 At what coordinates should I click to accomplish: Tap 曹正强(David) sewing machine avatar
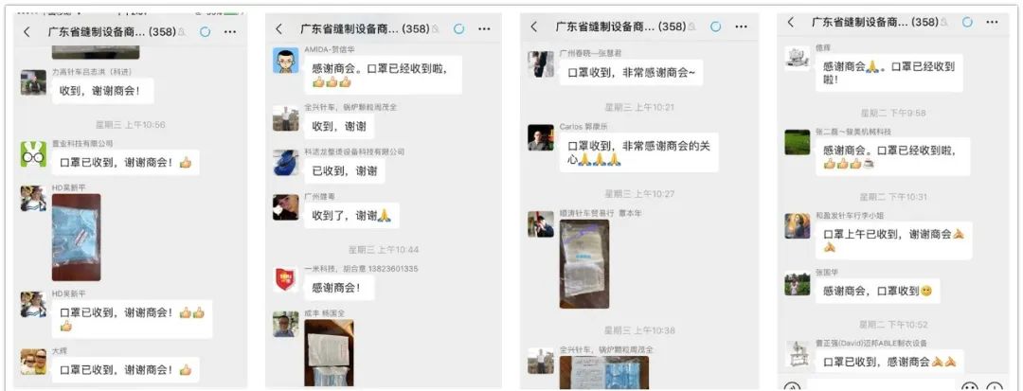point(797,354)
